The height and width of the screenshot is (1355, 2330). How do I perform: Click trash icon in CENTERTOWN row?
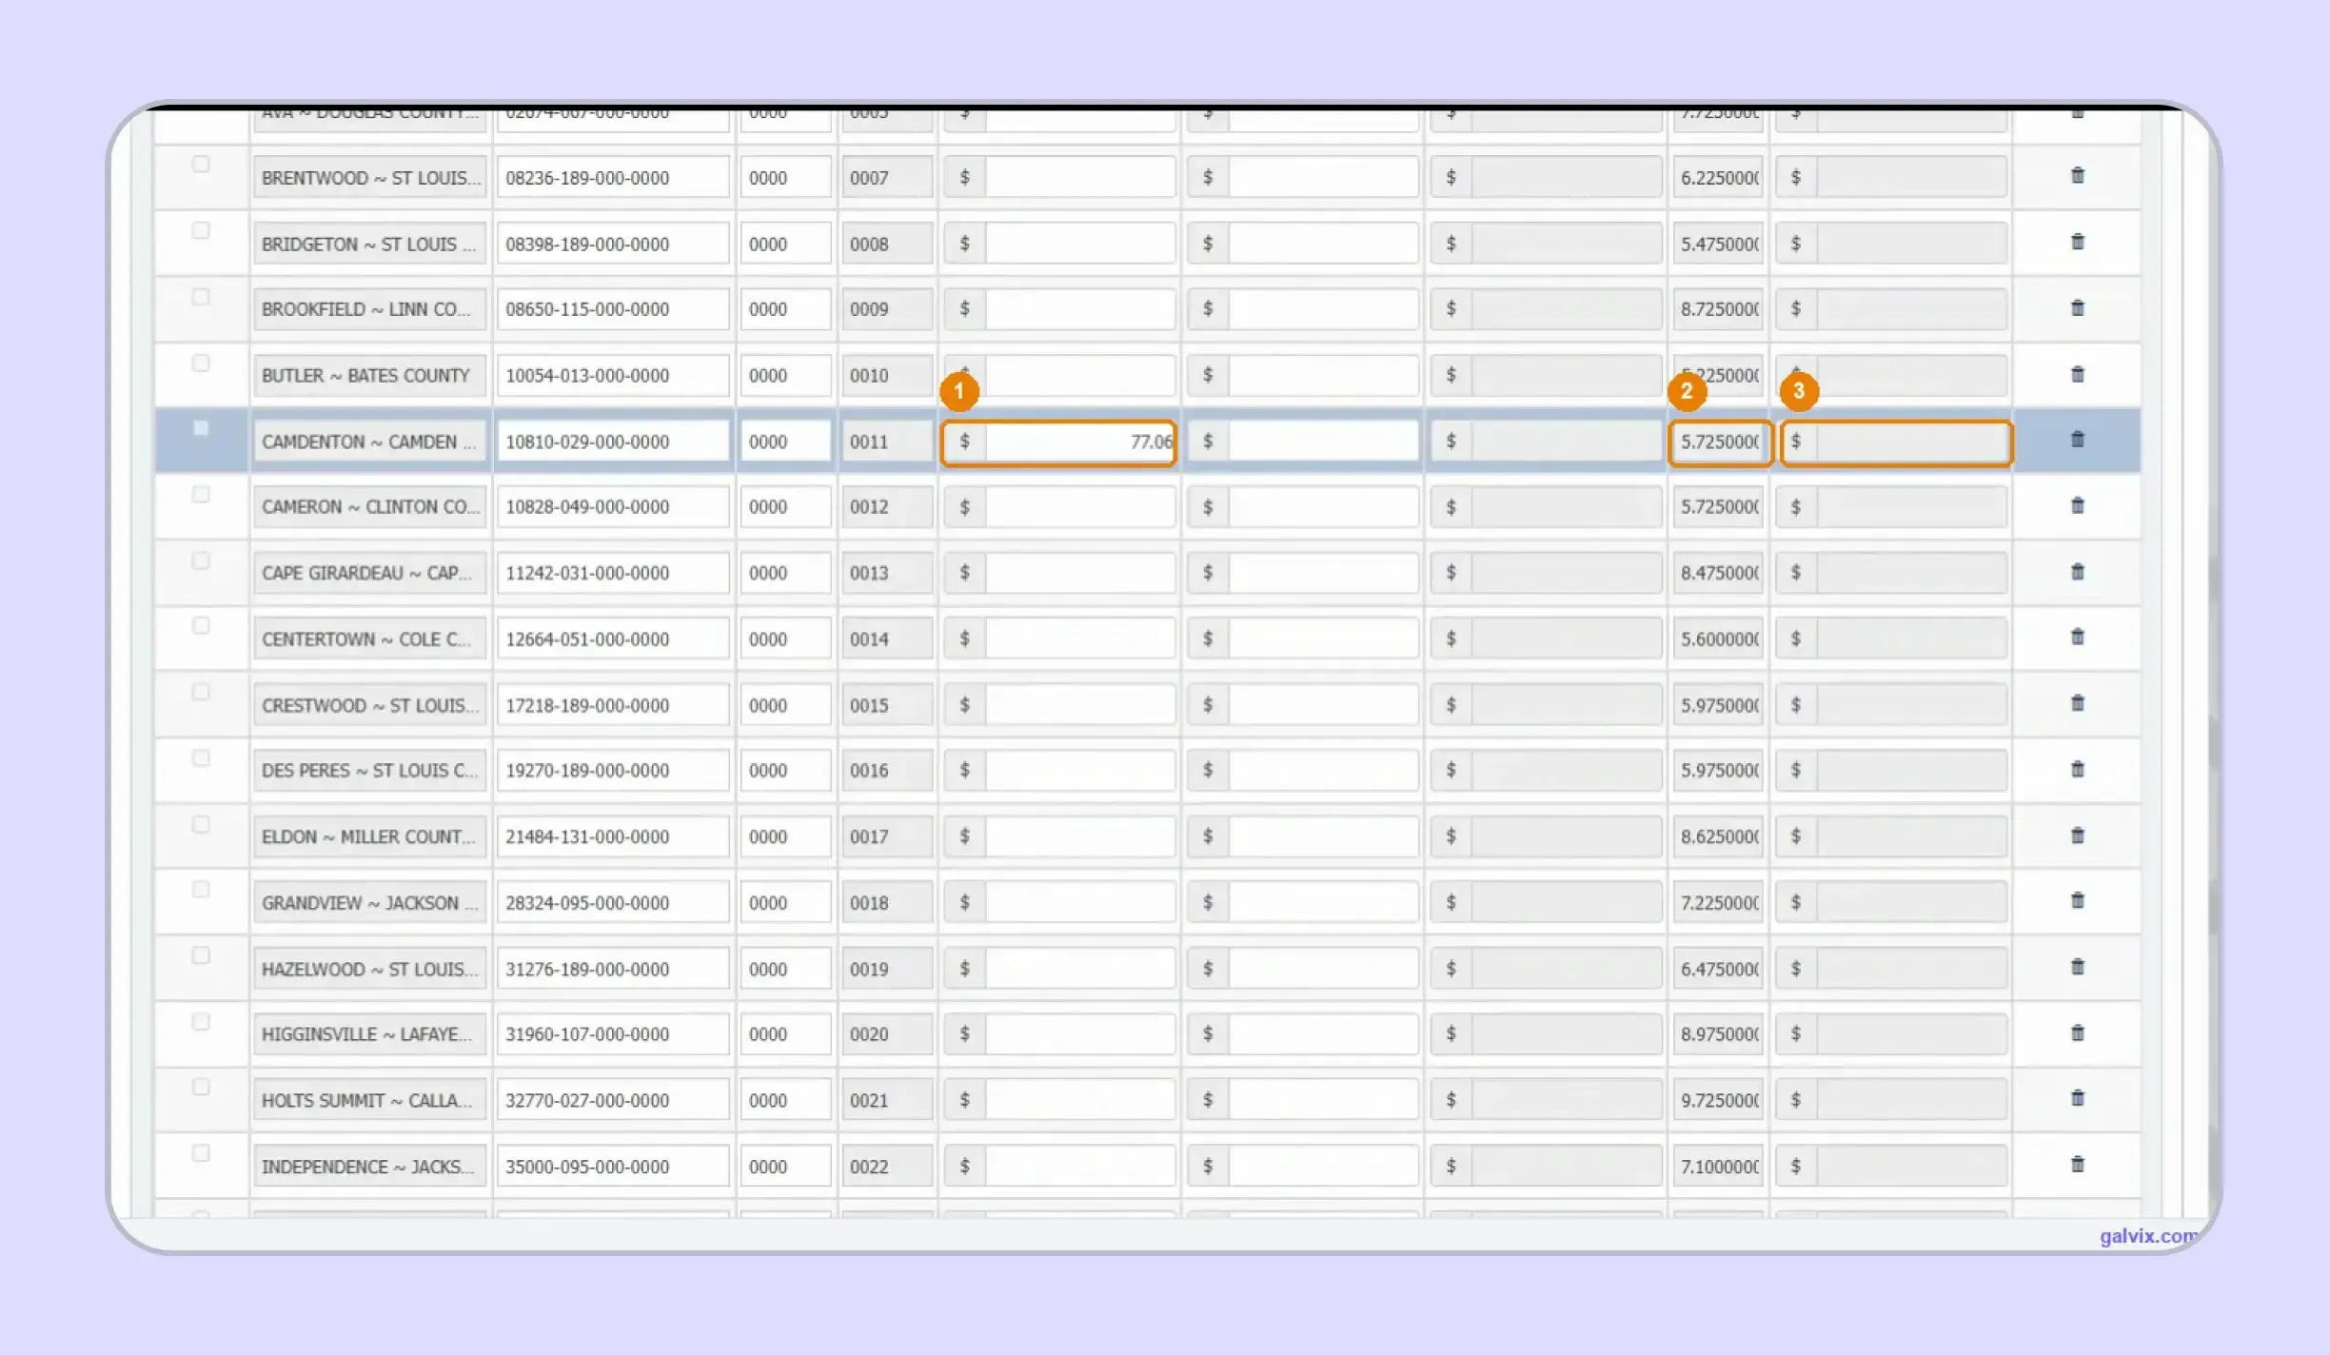point(2077,637)
